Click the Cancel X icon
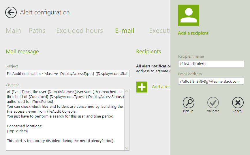The height and width of the screenshot is (155, 250). click(238, 103)
